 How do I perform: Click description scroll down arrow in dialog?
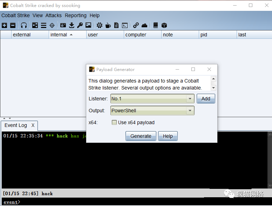pos(213,88)
